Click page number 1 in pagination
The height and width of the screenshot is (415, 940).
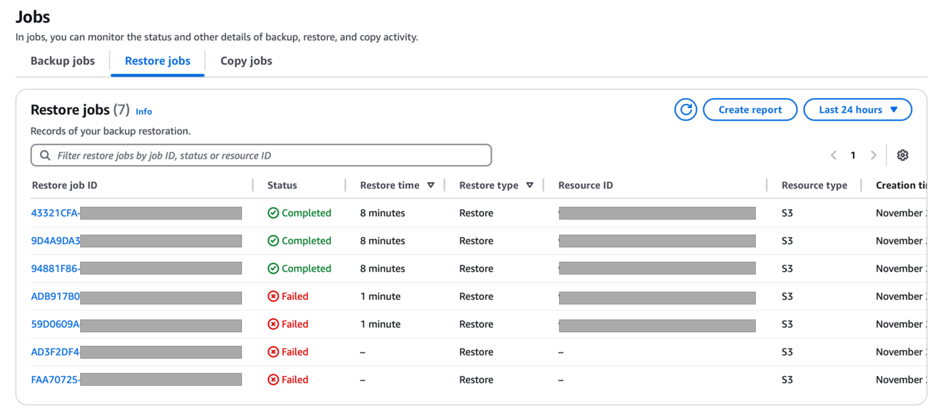853,155
